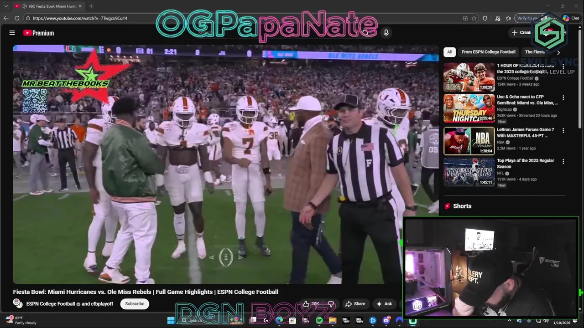Open Copilot Chat in browser toolbar
Screen dimensions: 584x328
pyautogui.click(x=571, y=18)
